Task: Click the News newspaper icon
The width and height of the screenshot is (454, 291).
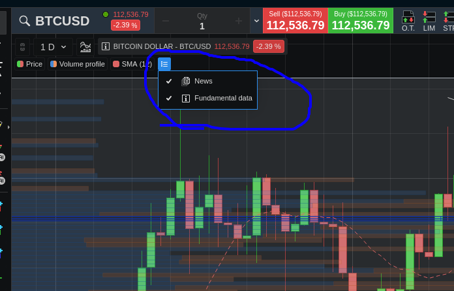Action: pyautogui.click(x=186, y=82)
